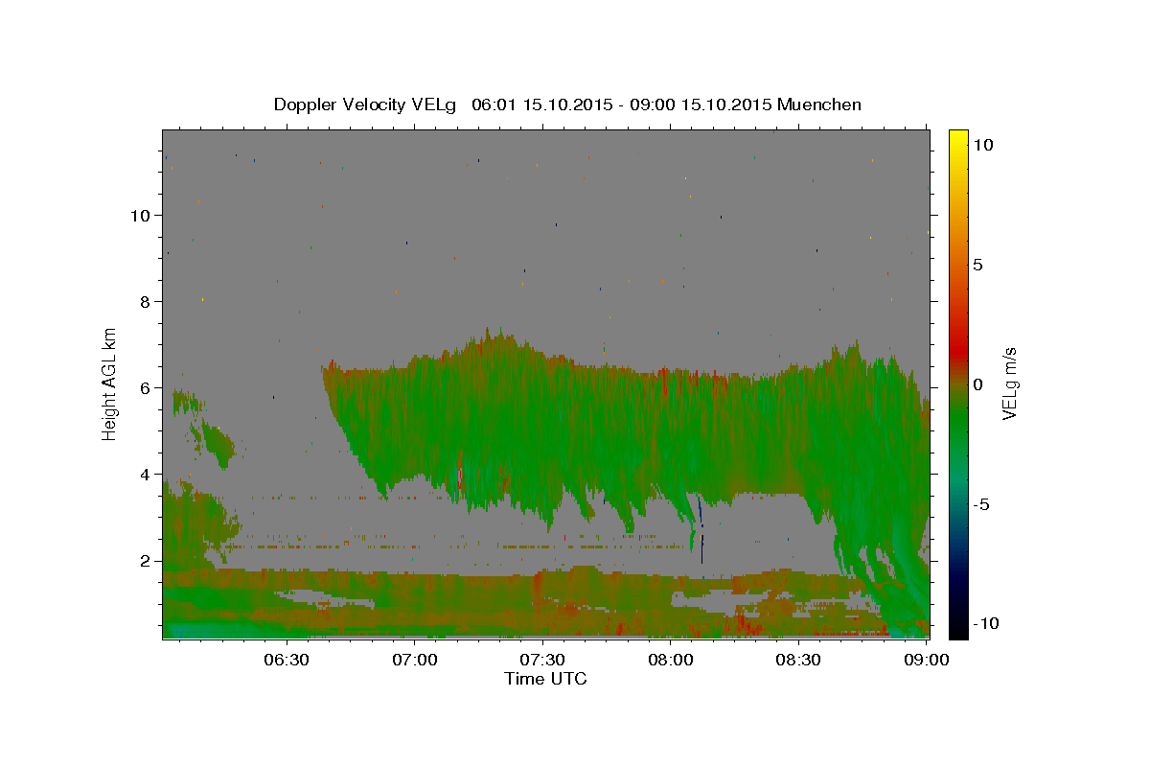Image resolution: width=1150 pixels, height=767 pixels.
Task: Click the colorbar tick label 5
Action: (977, 265)
